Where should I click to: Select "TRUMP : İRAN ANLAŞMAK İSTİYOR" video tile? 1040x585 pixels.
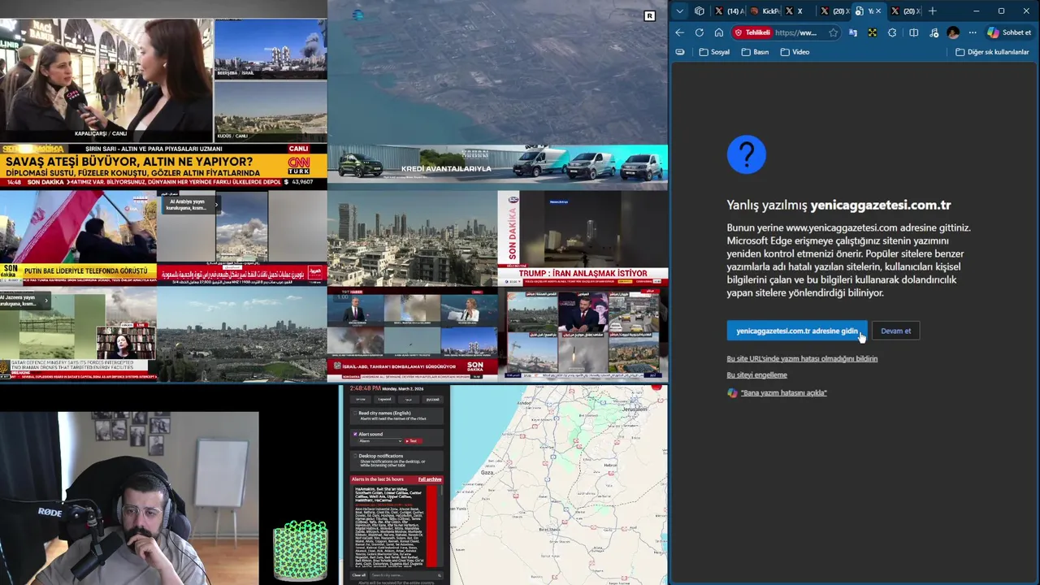click(x=583, y=238)
